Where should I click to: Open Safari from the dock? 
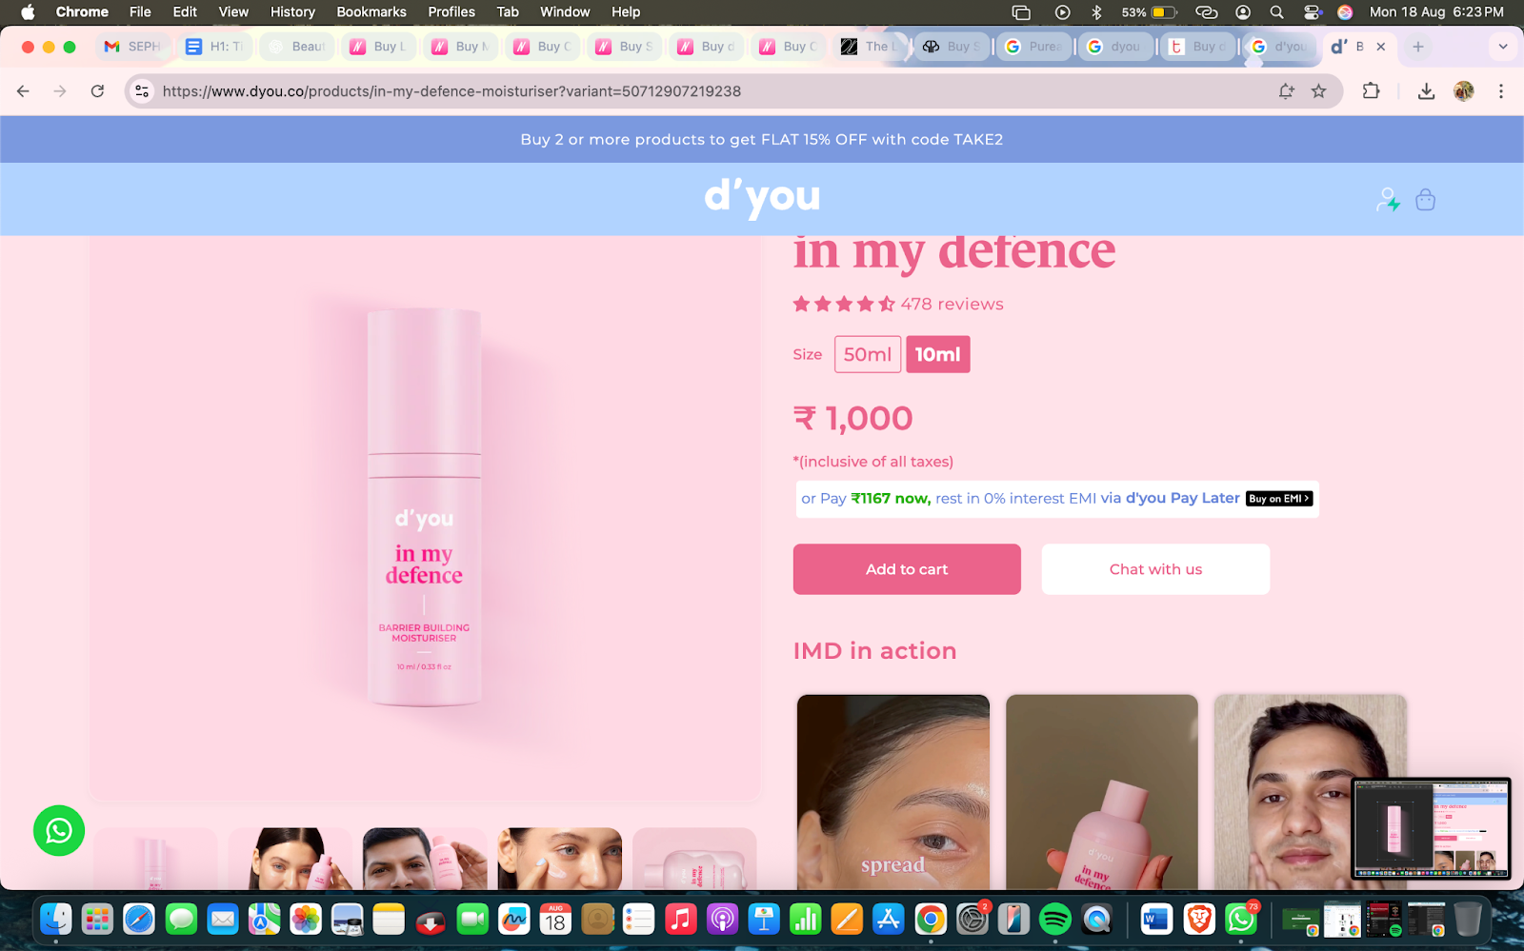click(x=139, y=919)
